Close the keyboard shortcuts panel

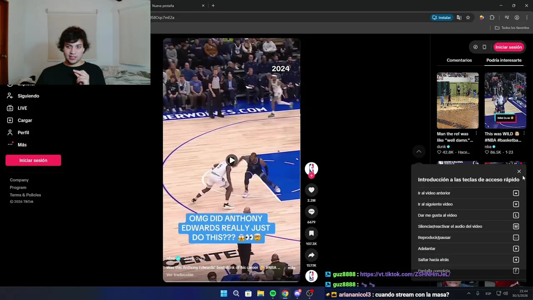pyautogui.click(x=519, y=172)
